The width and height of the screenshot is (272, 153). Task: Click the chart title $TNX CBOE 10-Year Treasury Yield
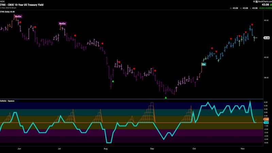22,5
